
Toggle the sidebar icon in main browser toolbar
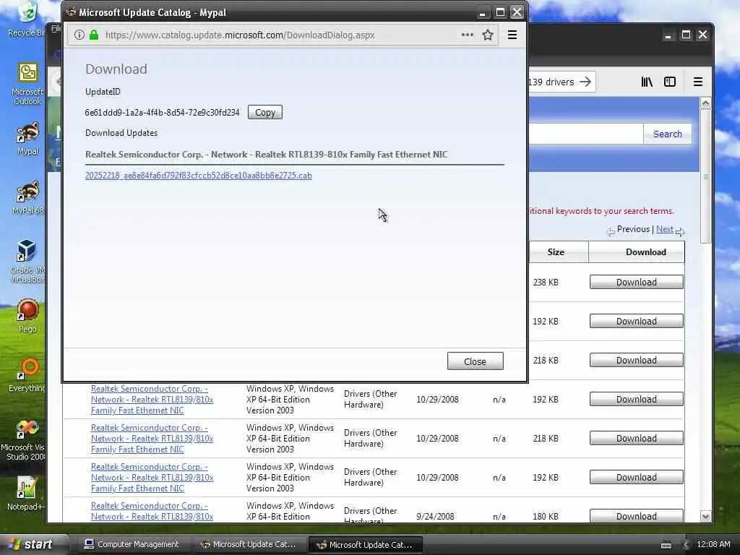coord(670,82)
